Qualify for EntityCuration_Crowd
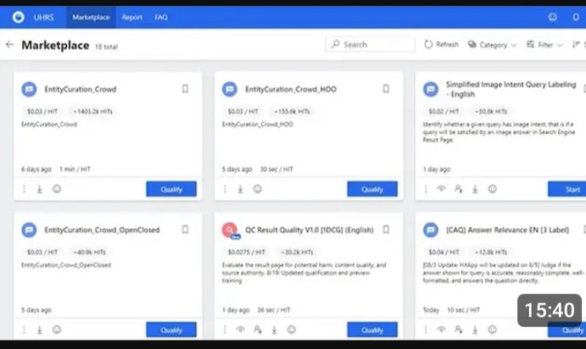 pos(171,189)
